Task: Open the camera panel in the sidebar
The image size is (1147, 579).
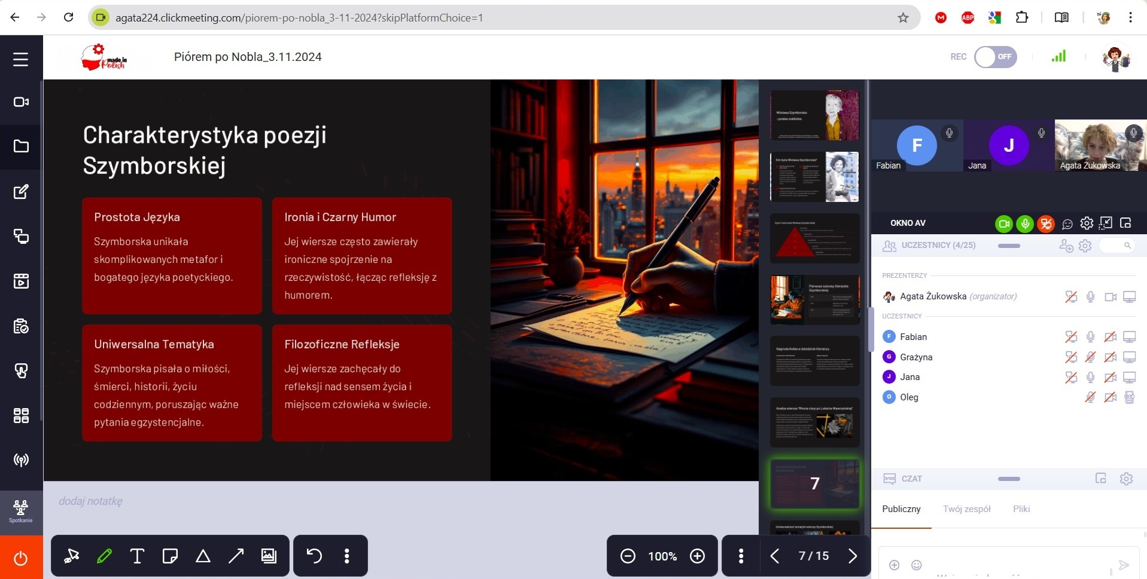Action: pos(21,102)
